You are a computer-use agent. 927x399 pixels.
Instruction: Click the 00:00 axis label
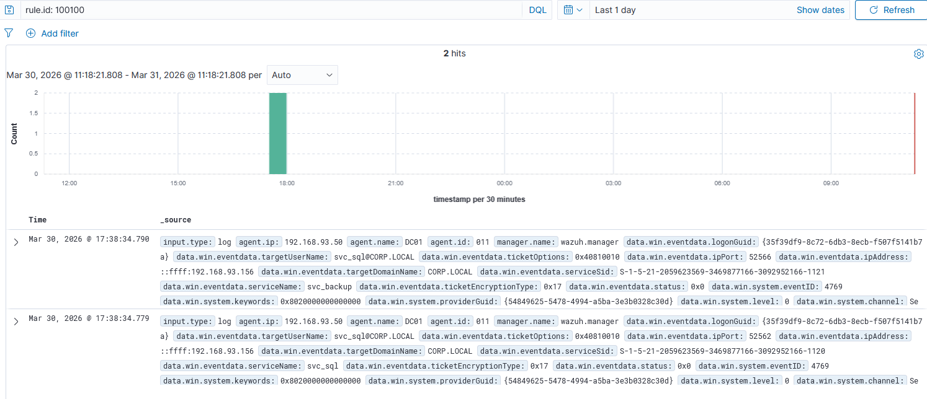coord(504,183)
